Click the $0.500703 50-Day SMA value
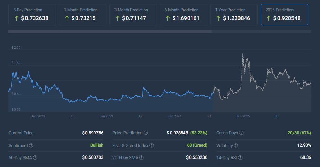Image resolution: width=320 pixels, height=167 pixels. [93, 157]
